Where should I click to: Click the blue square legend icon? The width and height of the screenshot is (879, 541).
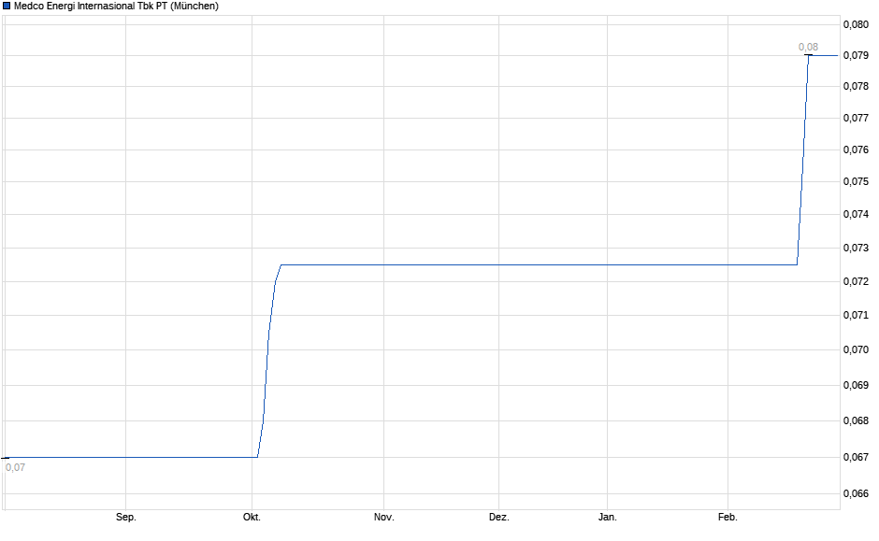(x=9, y=6)
